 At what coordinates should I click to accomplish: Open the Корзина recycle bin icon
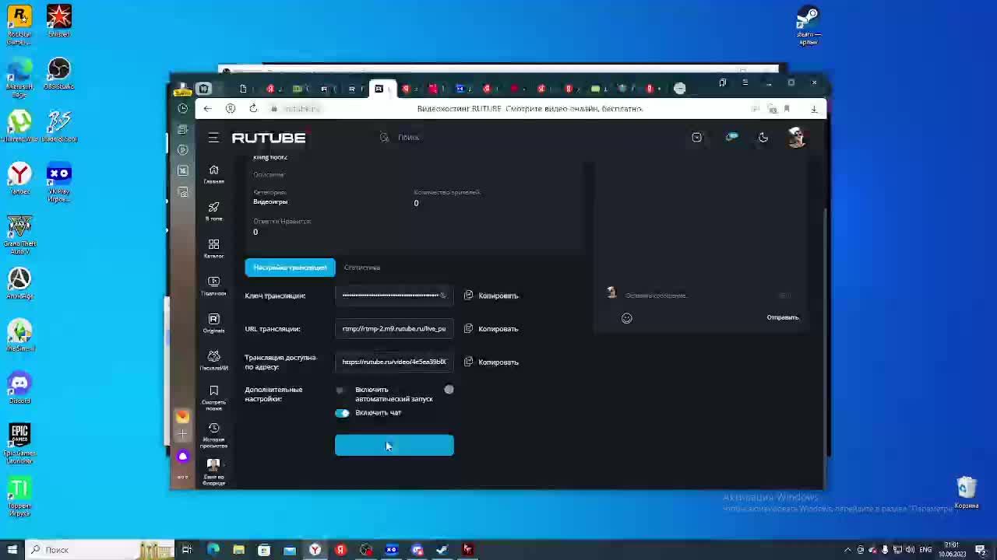click(967, 492)
